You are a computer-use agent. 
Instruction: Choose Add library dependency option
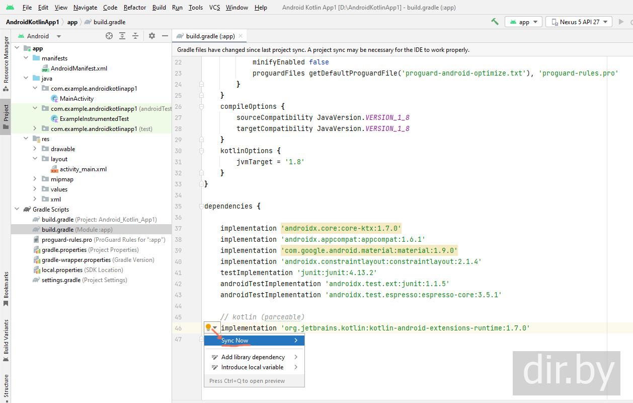(x=253, y=357)
